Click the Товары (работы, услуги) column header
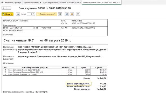 (x=34, y=67)
